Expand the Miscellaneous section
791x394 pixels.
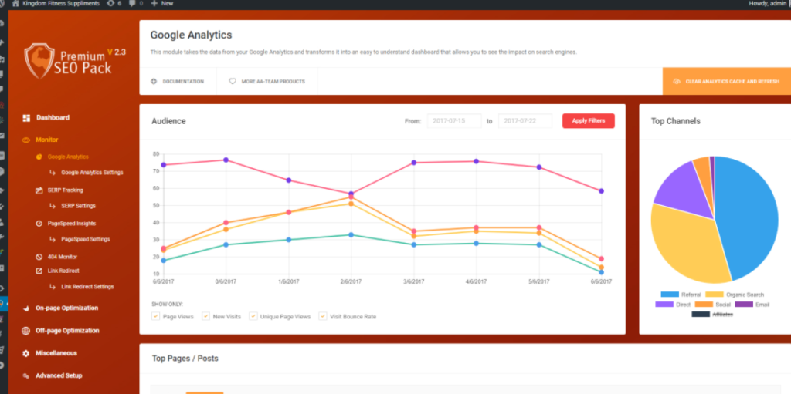(x=56, y=354)
